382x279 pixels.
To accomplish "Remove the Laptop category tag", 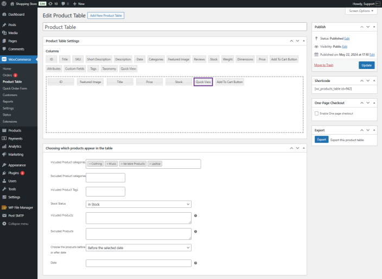I will pyautogui.click(x=150, y=164).
